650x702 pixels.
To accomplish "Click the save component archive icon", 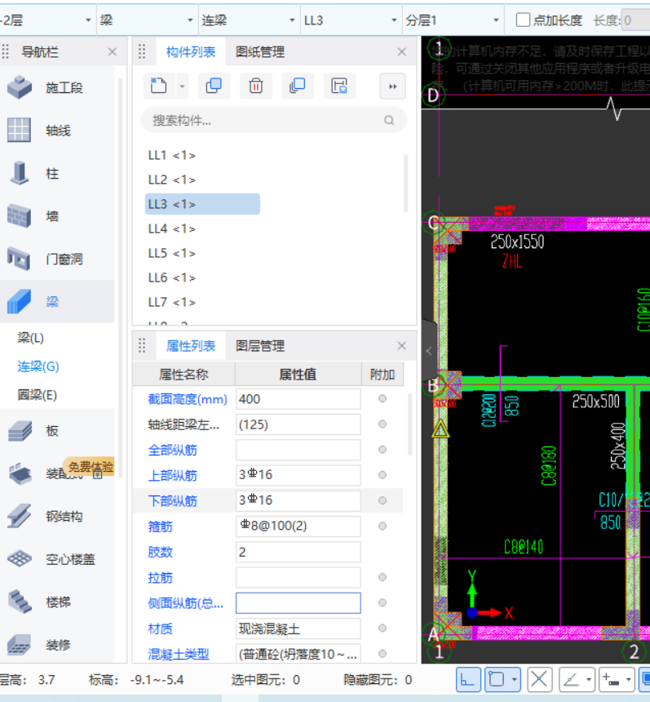I will (x=339, y=86).
